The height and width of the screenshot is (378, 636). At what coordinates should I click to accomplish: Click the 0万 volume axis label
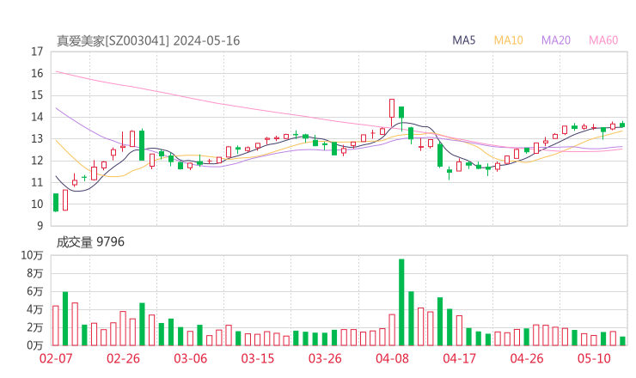pyautogui.click(x=35, y=345)
